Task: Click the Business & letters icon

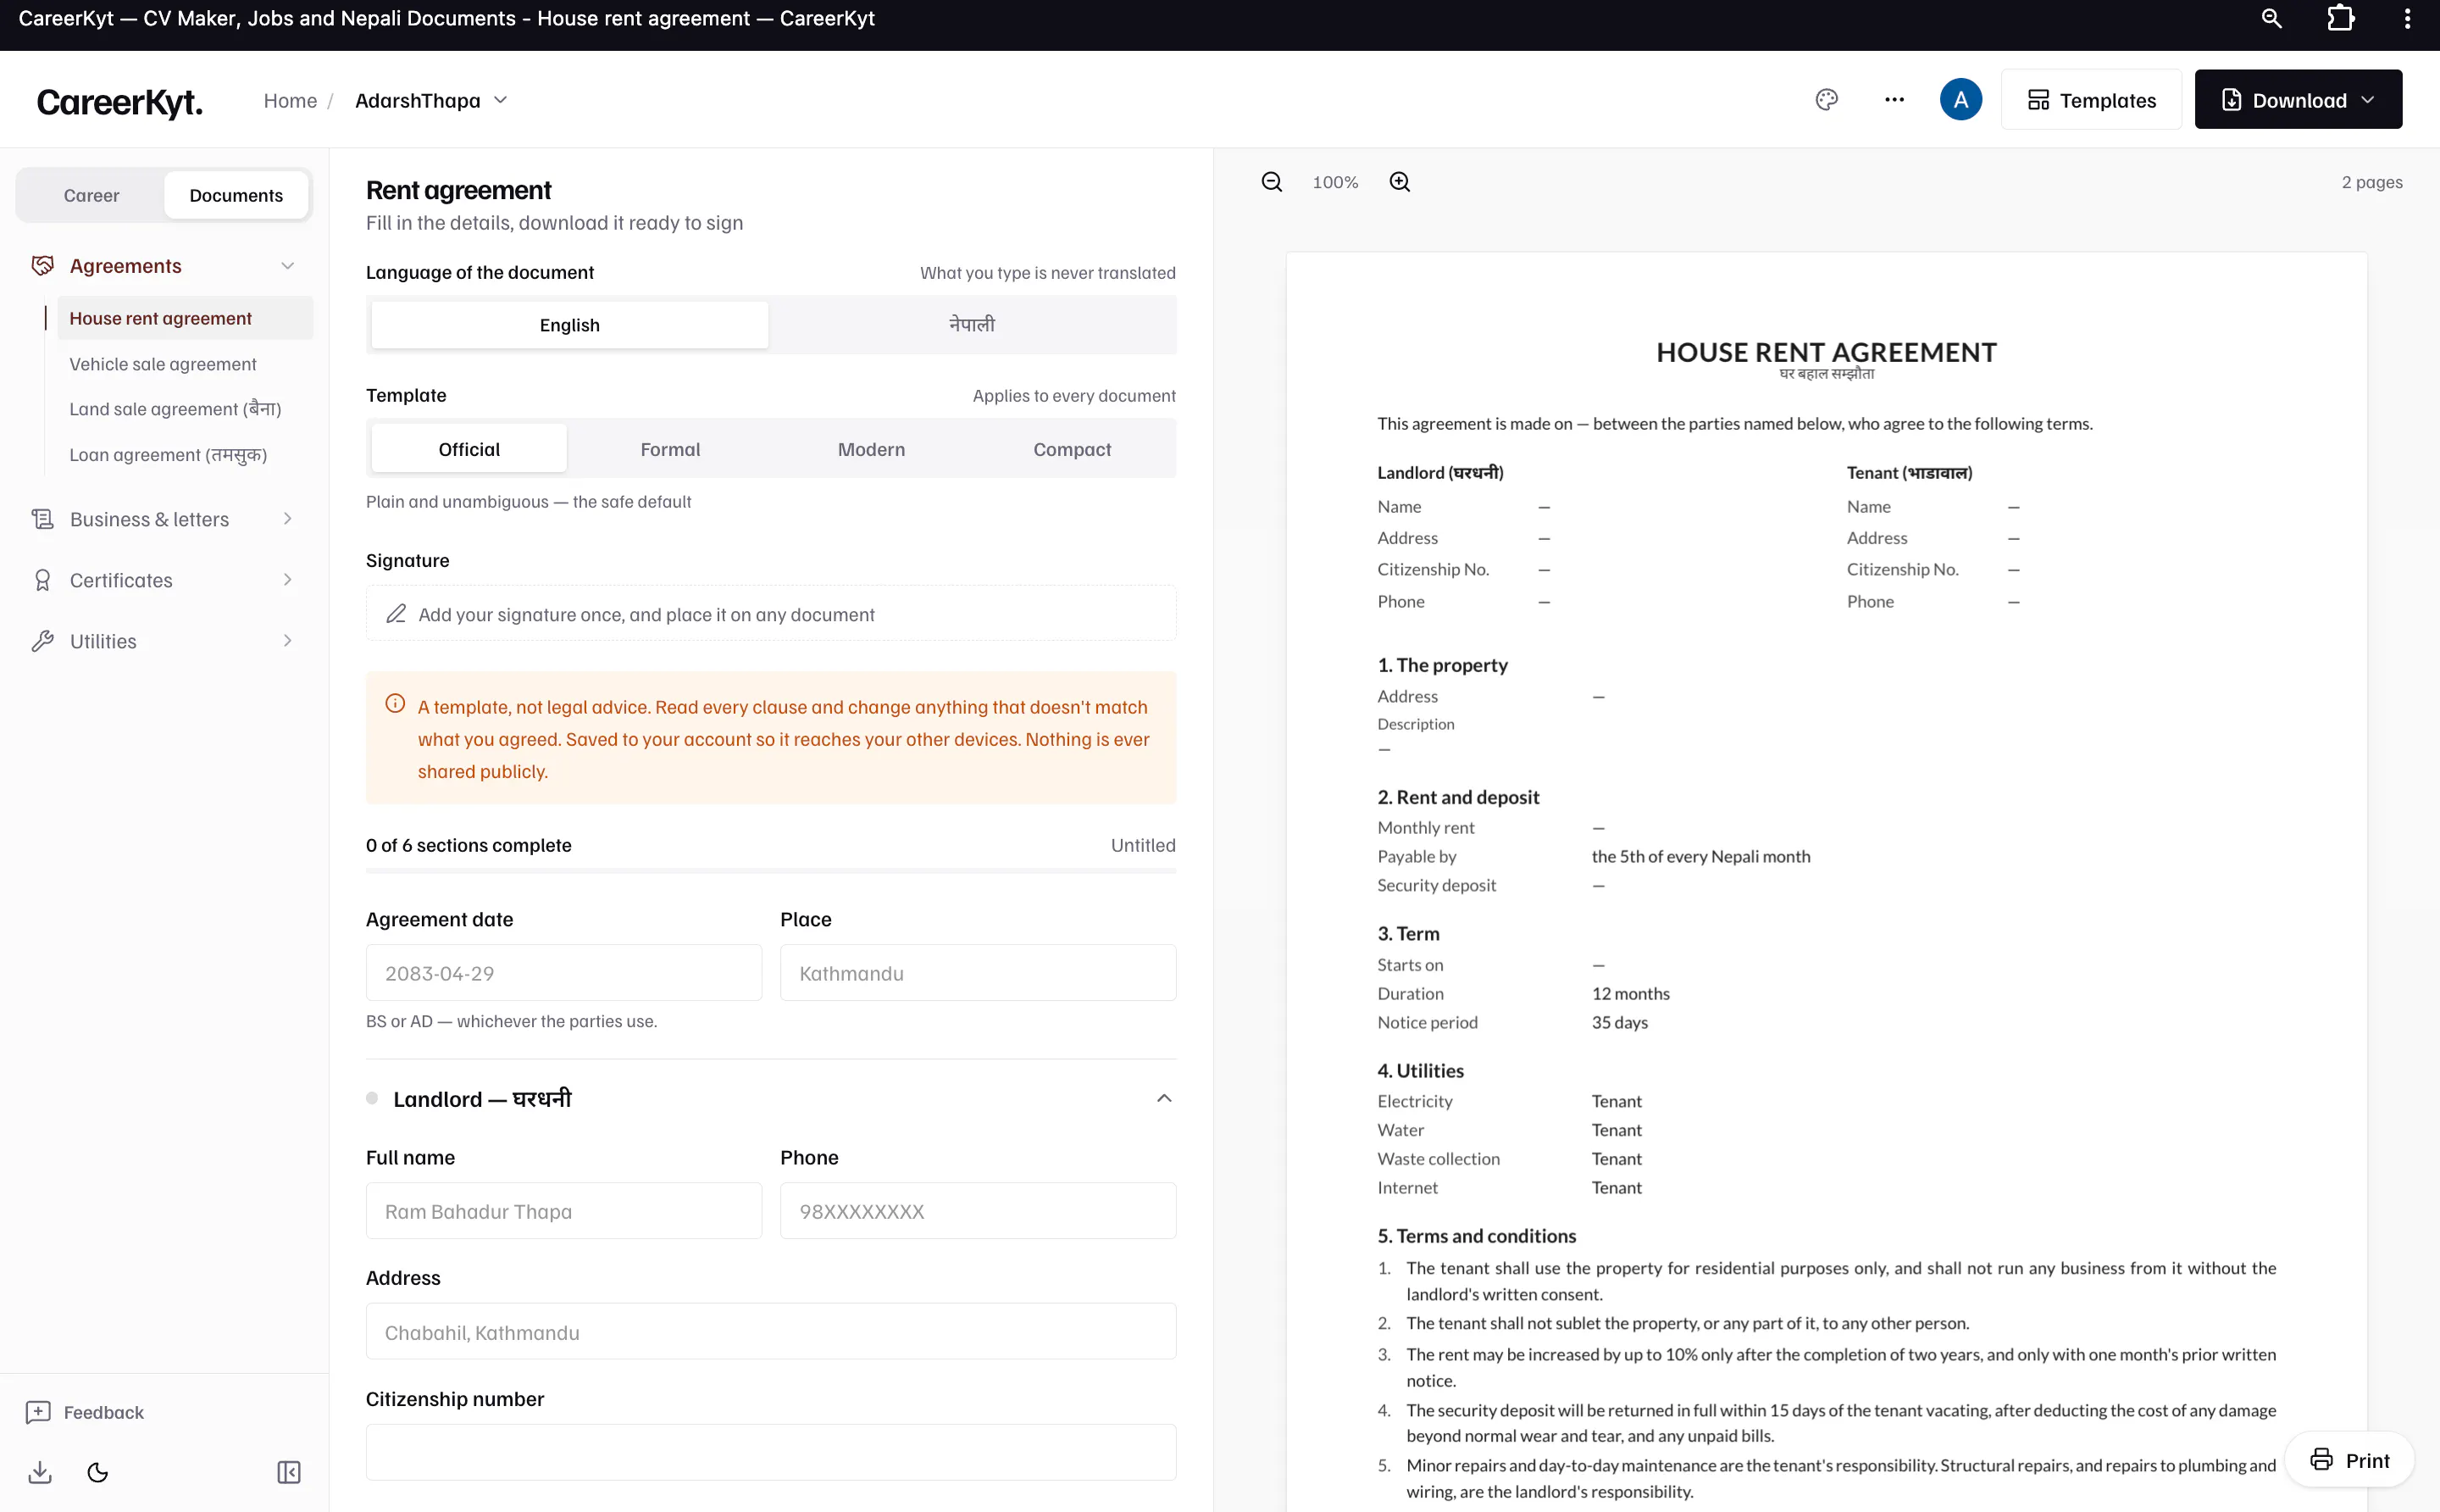Action: coord(42,519)
